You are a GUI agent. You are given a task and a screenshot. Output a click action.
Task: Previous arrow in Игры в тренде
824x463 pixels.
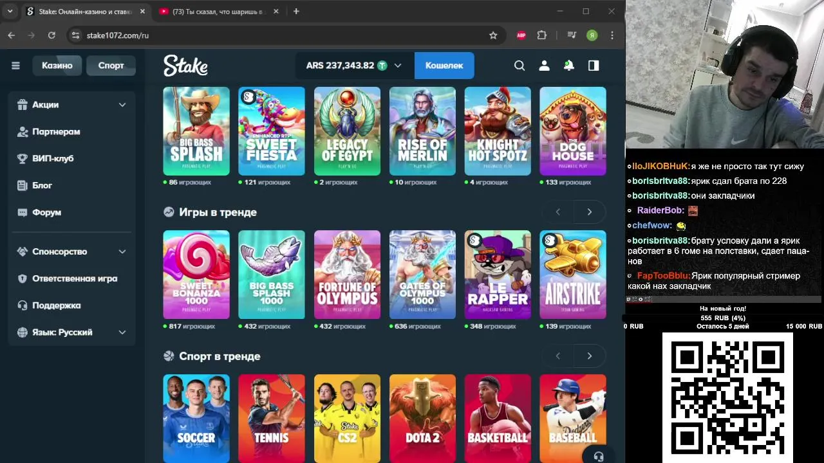(x=558, y=212)
